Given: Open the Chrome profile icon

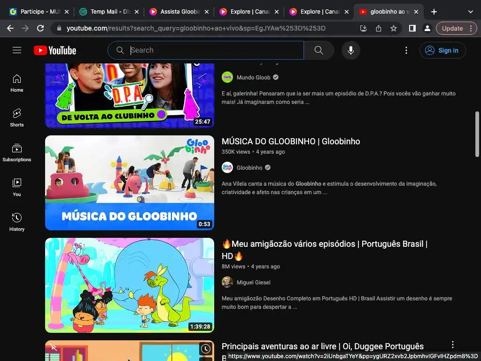Looking at the screenshot, I should click(x=427, y=28).
